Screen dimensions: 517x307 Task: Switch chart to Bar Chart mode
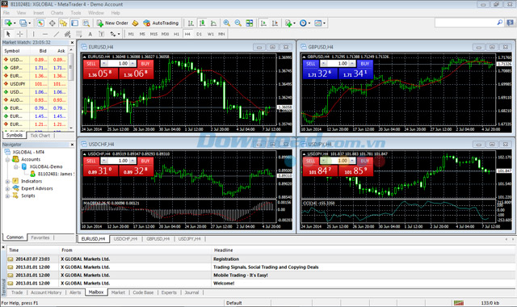click(x=191, y=23)
